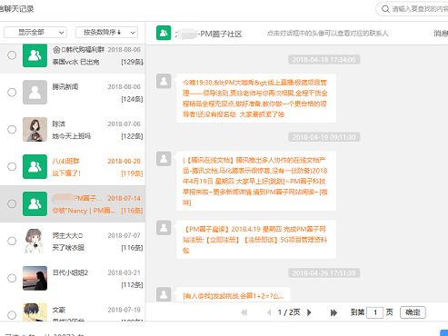448x336 pixels.
Task: Click the 确定 button
Action: [x=413, y=312]
